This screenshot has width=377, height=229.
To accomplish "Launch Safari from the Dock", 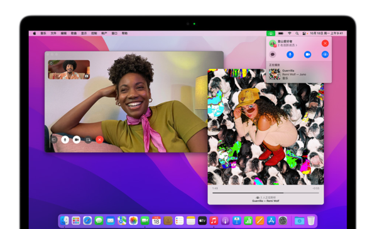I will click(x=87, y=220).
